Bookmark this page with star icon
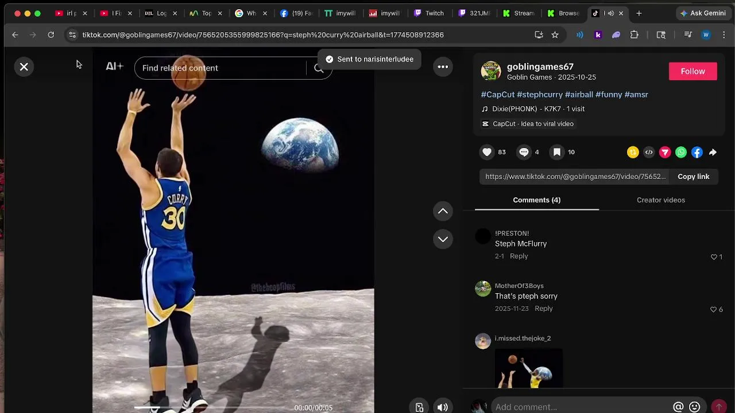Screen dimensions: 735x413 tap(555, 35)
